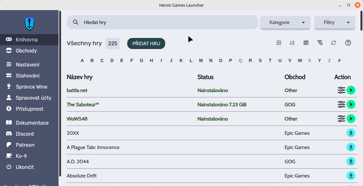Toggle alphabetical sort order
This screenshot has height=186, width=363.
click(292, 43)
